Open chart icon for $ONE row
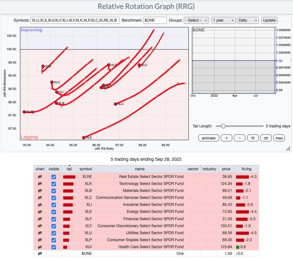This screenshot has width=293, height=258. pos(40,254)
